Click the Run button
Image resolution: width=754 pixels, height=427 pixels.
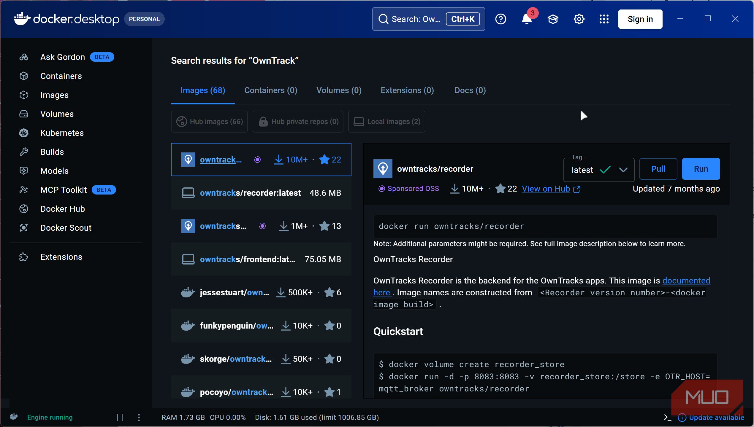coord(701,169)
